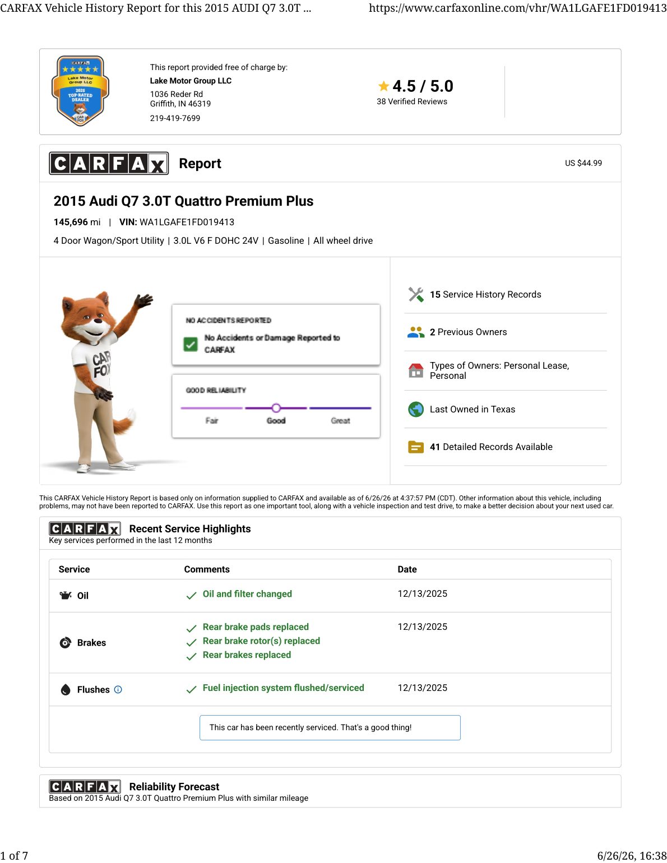Click the Top-Rated Dealer badge
This screenshot has height=863, width=667.
pos(80,91)
